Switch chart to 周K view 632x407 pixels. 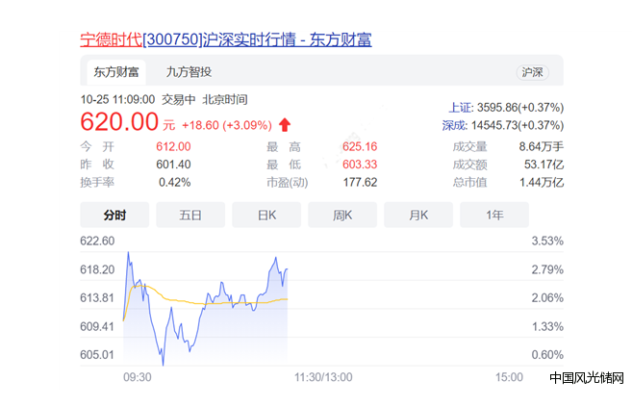[342, 215]
